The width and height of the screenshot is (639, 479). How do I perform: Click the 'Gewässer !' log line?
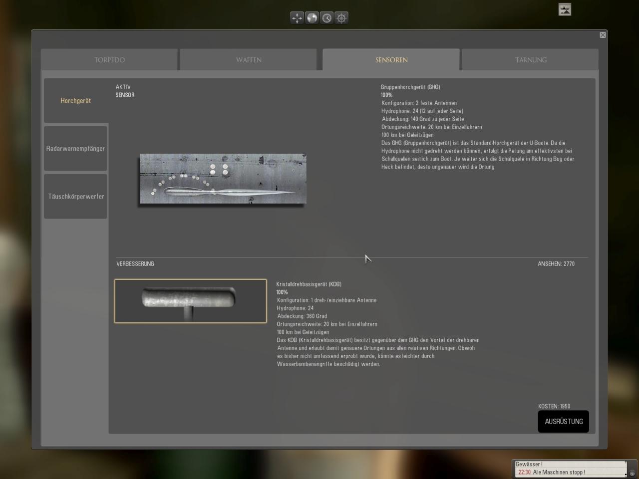pyautogui.click(x=529, y=464)
